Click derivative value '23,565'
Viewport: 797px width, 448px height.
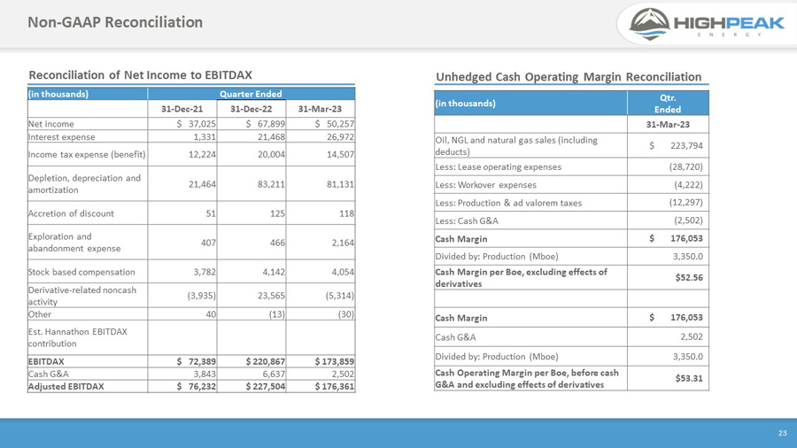(x=271, y=296)
